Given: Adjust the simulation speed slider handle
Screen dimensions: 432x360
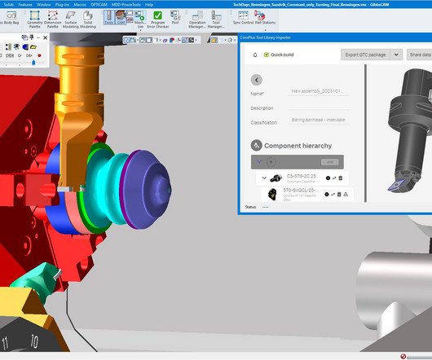Looking at the screenshot, I should click(x=33, y=63).
